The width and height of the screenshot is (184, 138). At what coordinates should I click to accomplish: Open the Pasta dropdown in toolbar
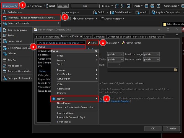(138, 6)
